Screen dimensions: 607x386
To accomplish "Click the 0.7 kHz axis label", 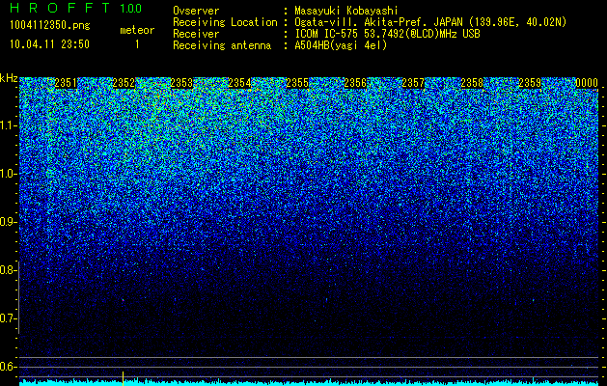I will coord(8,318).
